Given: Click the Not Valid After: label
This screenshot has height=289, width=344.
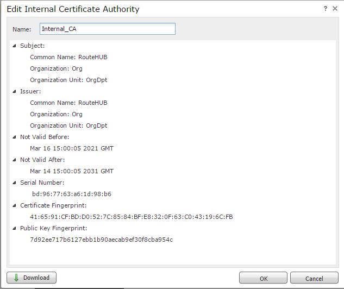Looking at the screenshot, I should point(42,160).
